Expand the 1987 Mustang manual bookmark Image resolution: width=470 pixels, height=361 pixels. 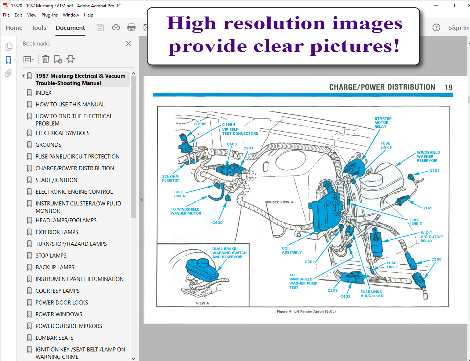click(23, 76)
